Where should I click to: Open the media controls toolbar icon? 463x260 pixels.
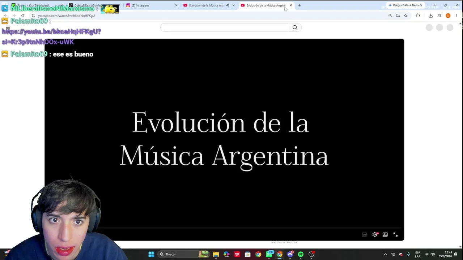pyautogui.click(x=439, y=16)
